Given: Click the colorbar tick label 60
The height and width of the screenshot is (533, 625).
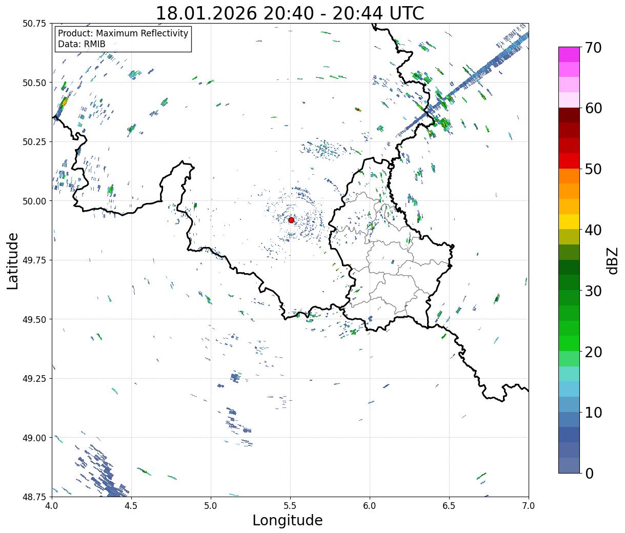Looking at the screenshot, I should (593, 108).
